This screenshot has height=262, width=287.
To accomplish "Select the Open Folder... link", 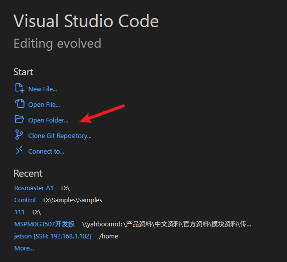I will click(x=48, y=120).
